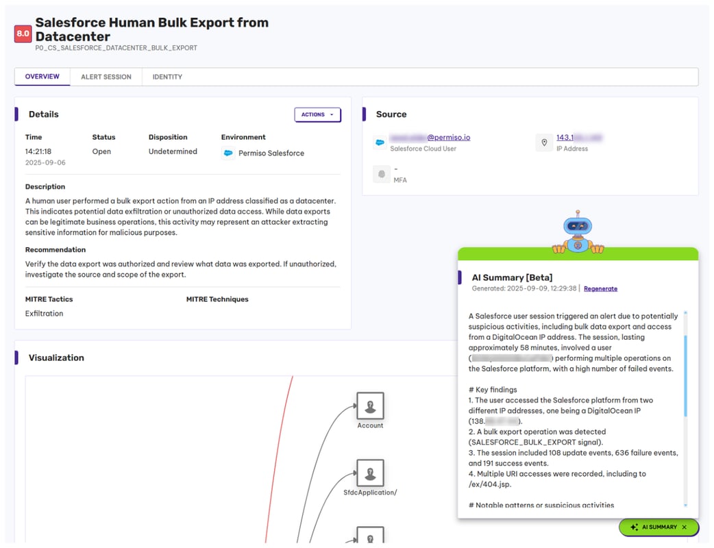
Task: Open the 143.1 IP address link
Action: [579, 138]
